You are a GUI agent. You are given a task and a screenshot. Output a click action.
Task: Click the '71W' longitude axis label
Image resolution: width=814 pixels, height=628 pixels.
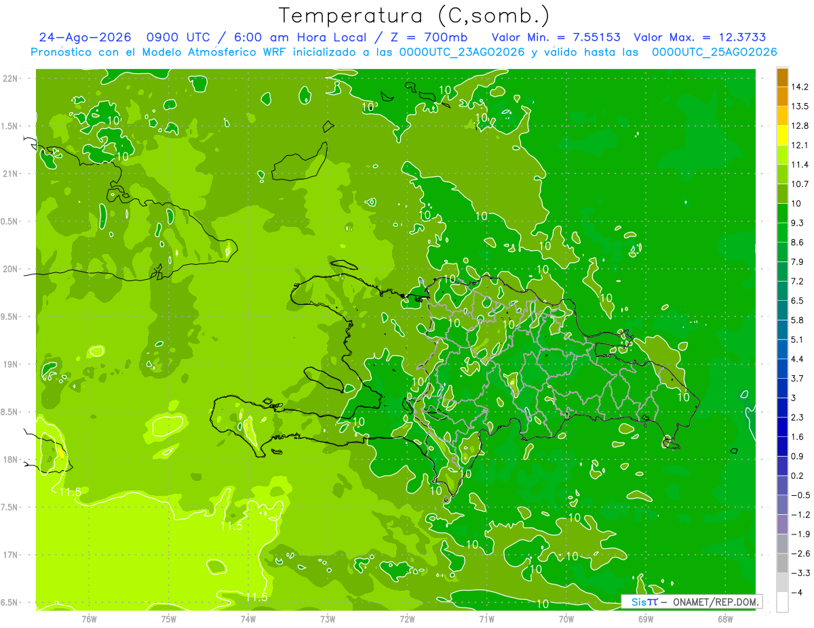(486, 619)
